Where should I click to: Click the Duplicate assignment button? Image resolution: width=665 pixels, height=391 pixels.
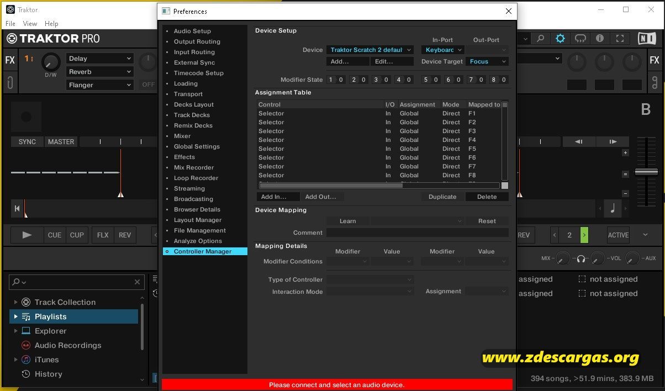pyautogui.click(x=442, y=197)
